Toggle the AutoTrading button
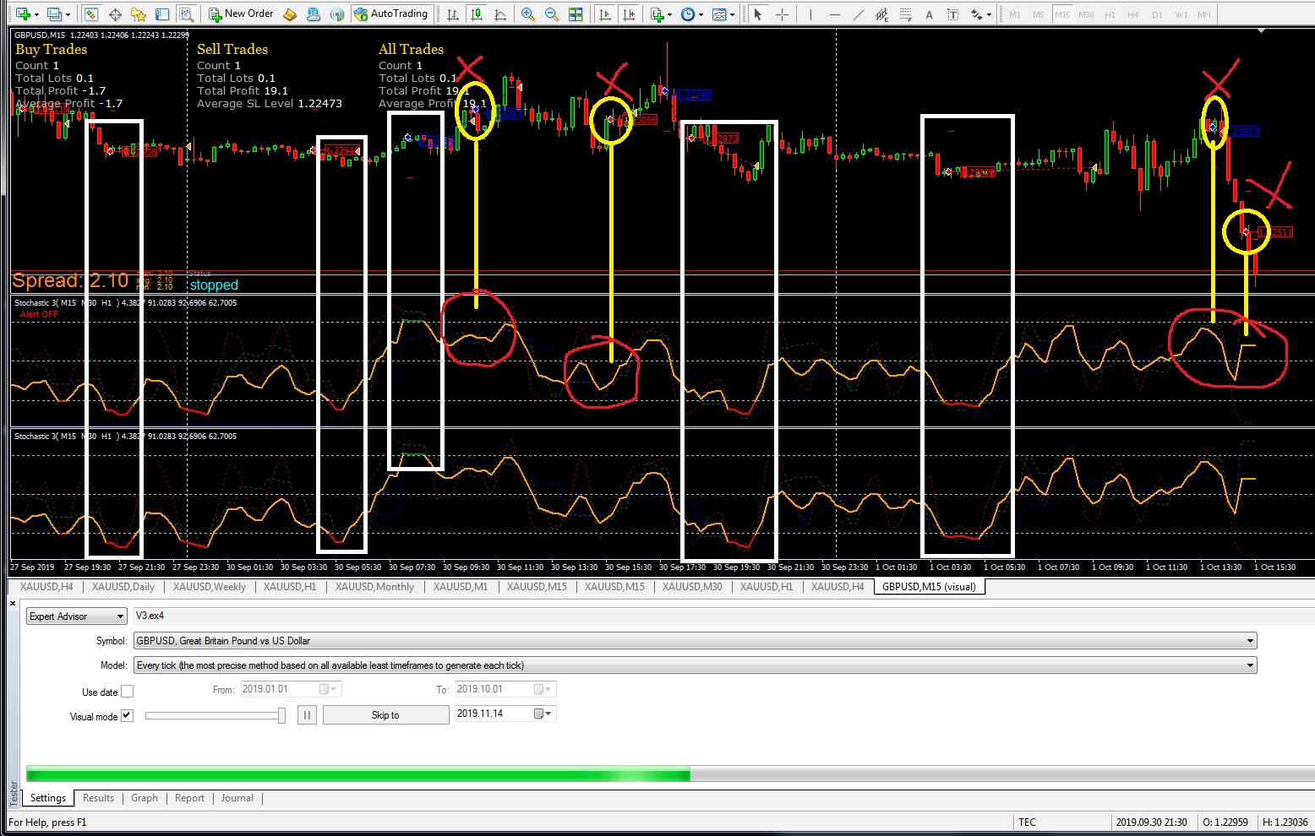Screen dimensions: 1315x836 [x=391, y=14]
